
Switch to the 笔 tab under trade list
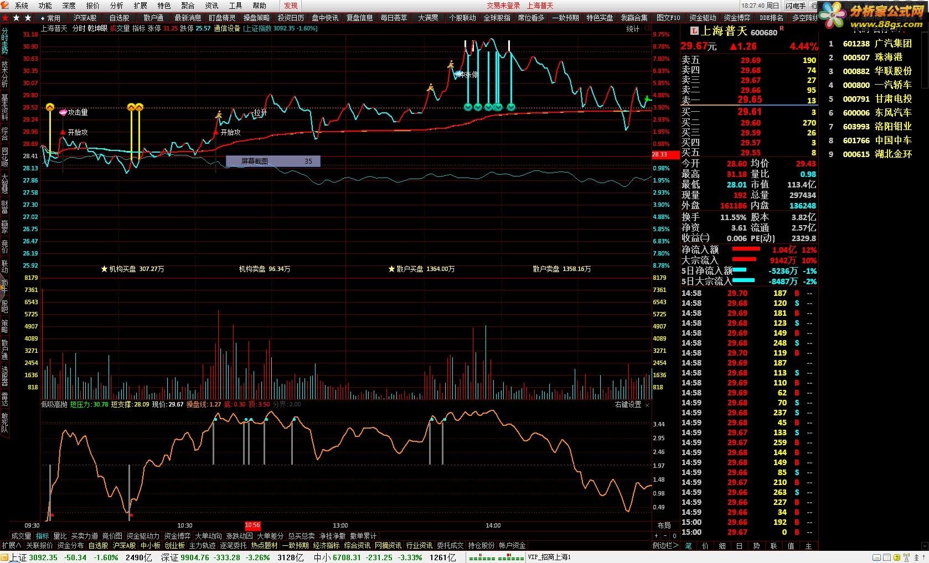point(688,545)
